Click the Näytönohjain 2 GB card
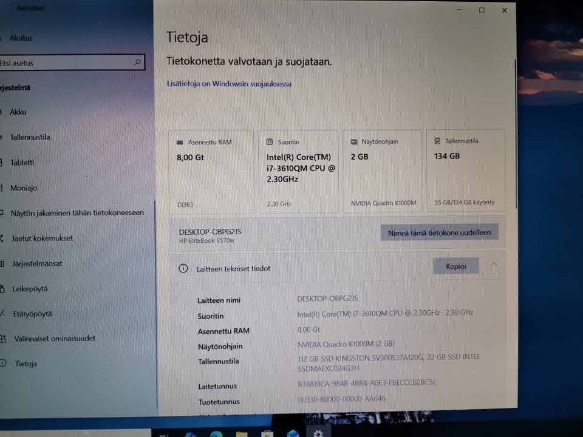583x437 pixels. 382,171
